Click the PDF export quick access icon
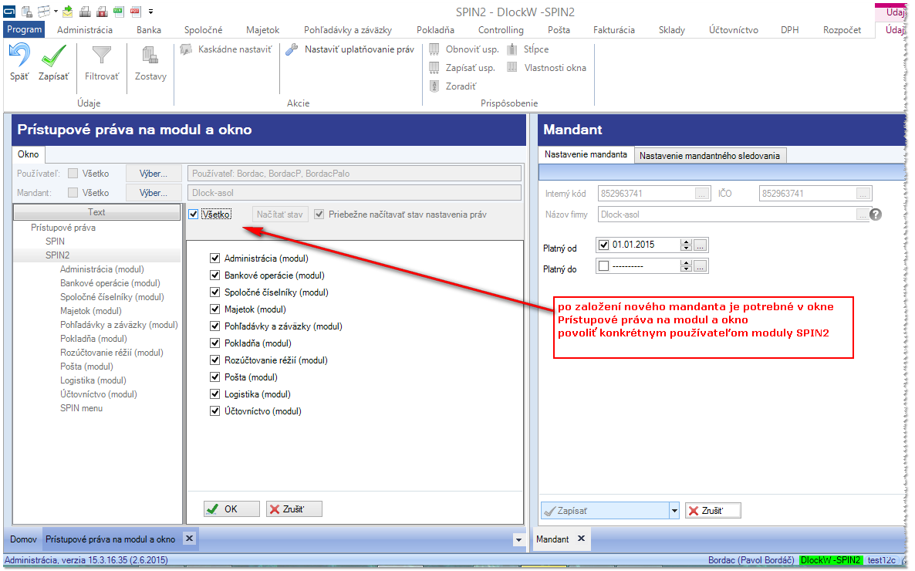This screenshot has height=571, width=915. coord(135,12)
